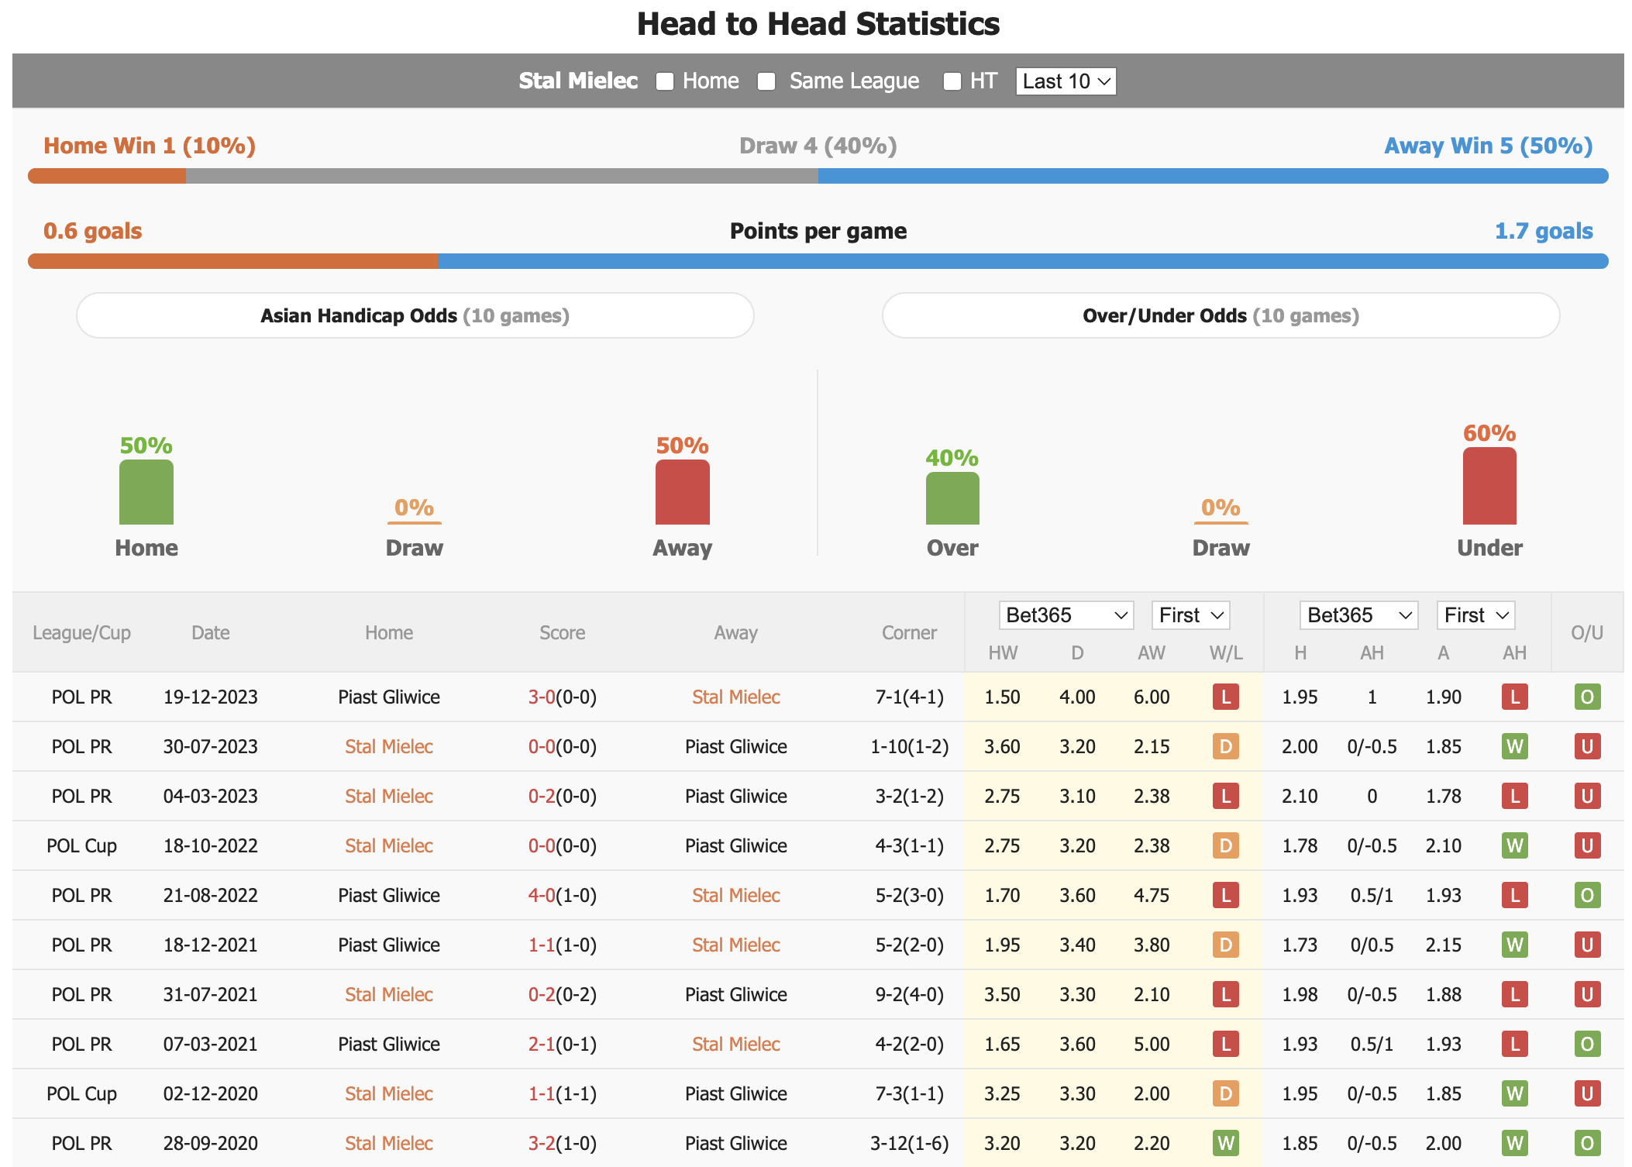Click Under badge in 31-07-2021 row
Screen dimensions: 1632x1167
1587,994
